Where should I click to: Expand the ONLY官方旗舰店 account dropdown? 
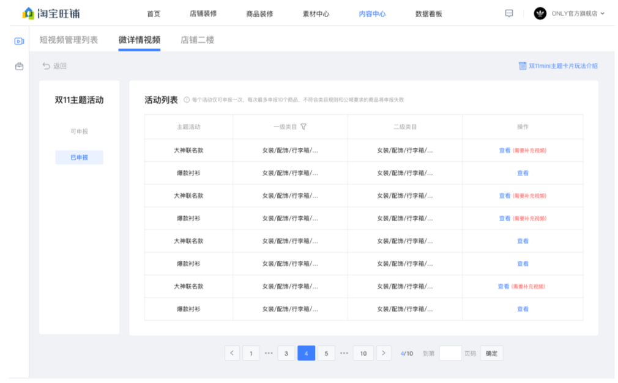[603, 13]
